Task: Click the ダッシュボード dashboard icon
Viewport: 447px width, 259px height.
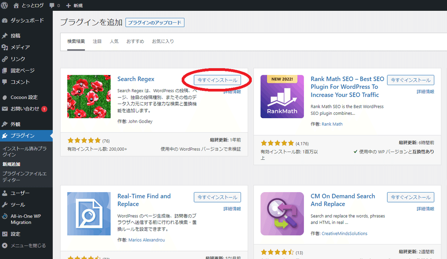Action: click(x=5, y=20)
